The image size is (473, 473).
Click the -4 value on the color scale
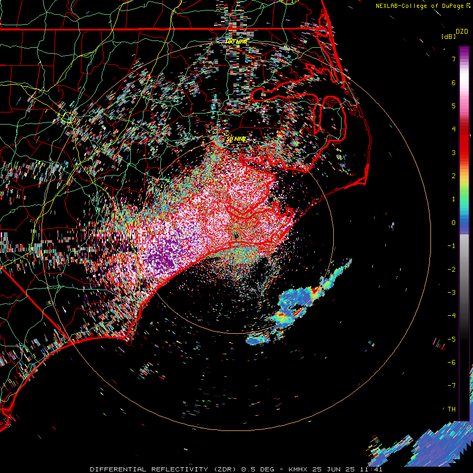(x=451, y=315)
